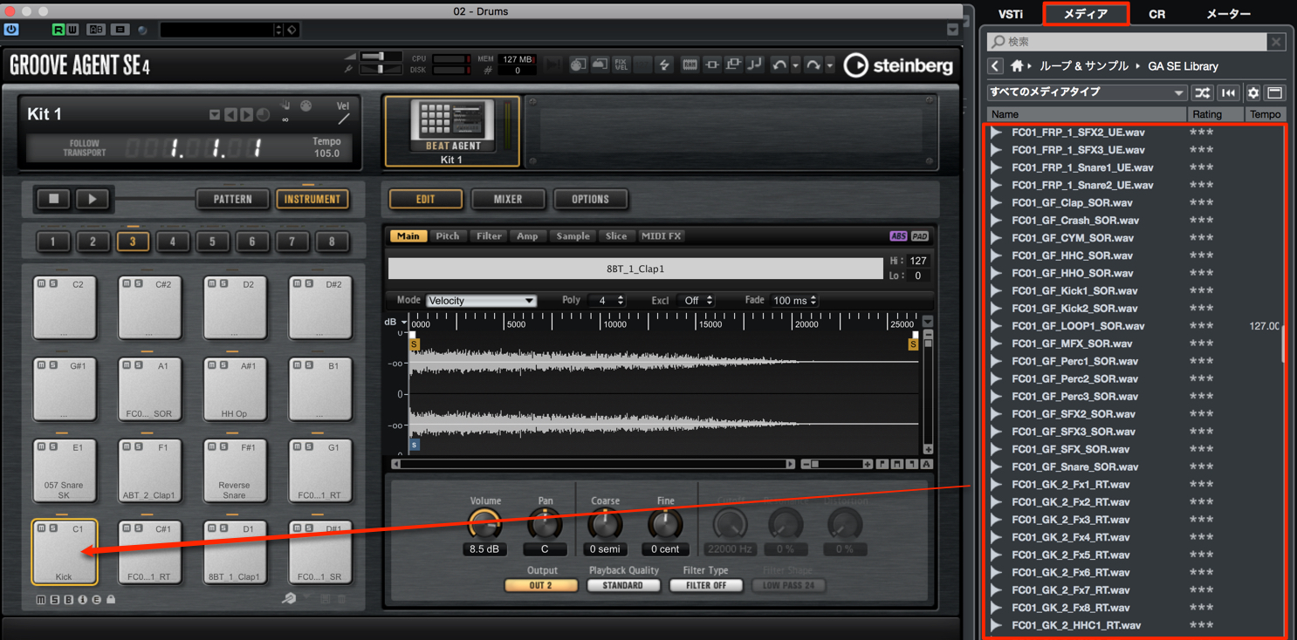Load the previous kit preset arrow
The height and width of the screenshot is (640, 1297).
[x=230, y=115]
